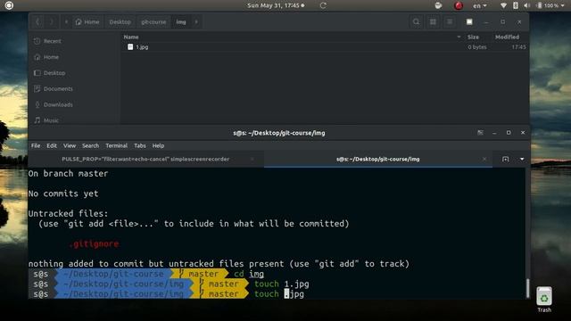Select the 1.jpg file in the file list

[138, 47]
